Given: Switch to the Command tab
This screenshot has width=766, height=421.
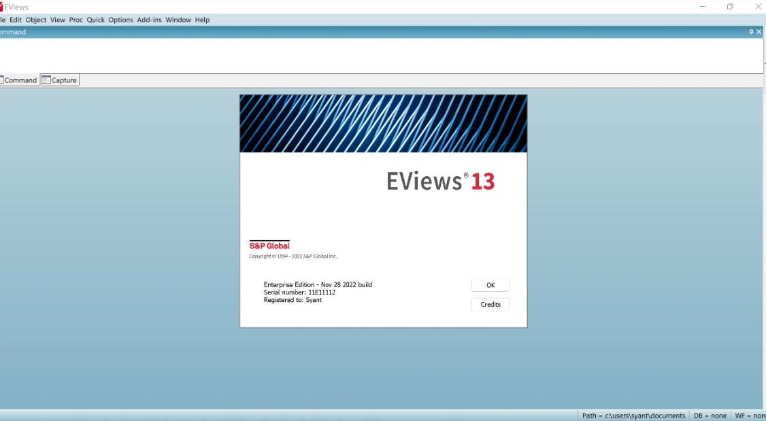Looking at the screenshot, I should tap(20, 80).
